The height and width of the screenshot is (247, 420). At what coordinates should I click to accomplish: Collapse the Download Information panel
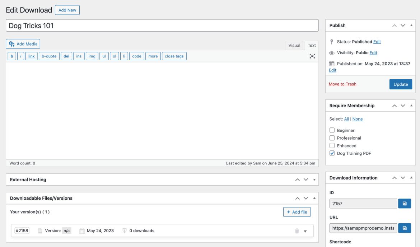coord(411,178)
